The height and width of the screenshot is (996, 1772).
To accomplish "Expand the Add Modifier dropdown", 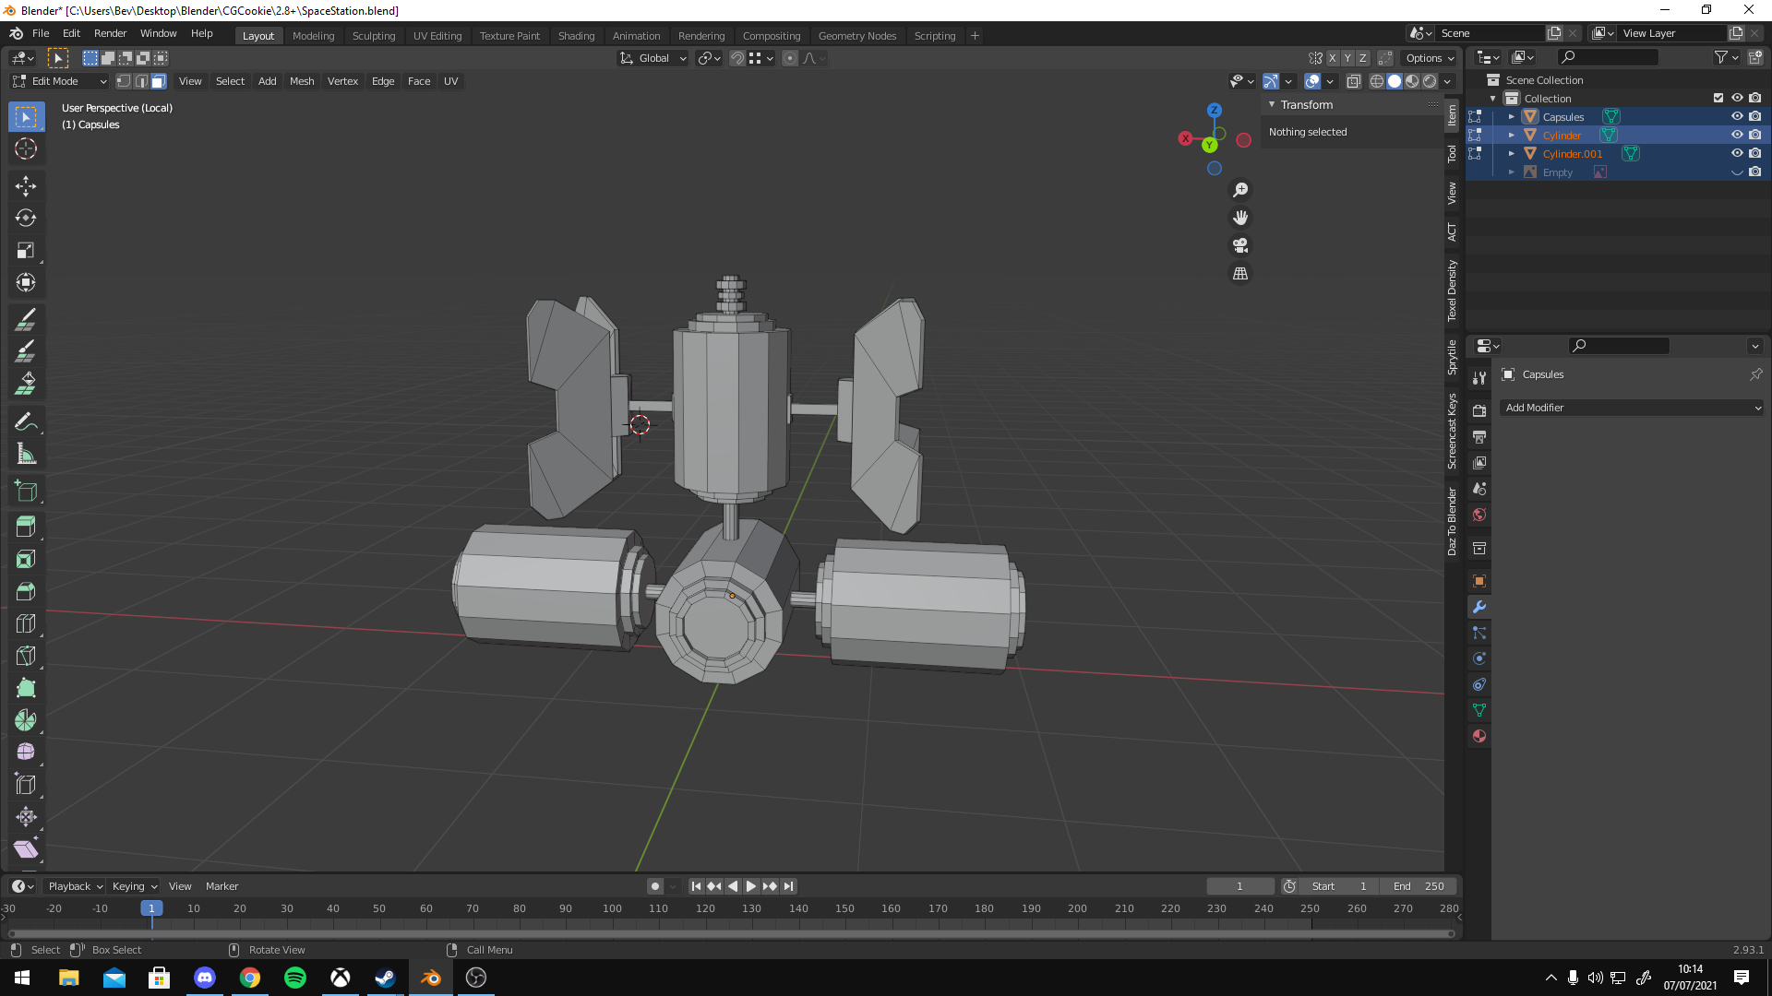I will point(1632,408).
